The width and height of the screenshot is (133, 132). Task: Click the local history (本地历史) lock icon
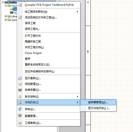click(x=20, y=102)
